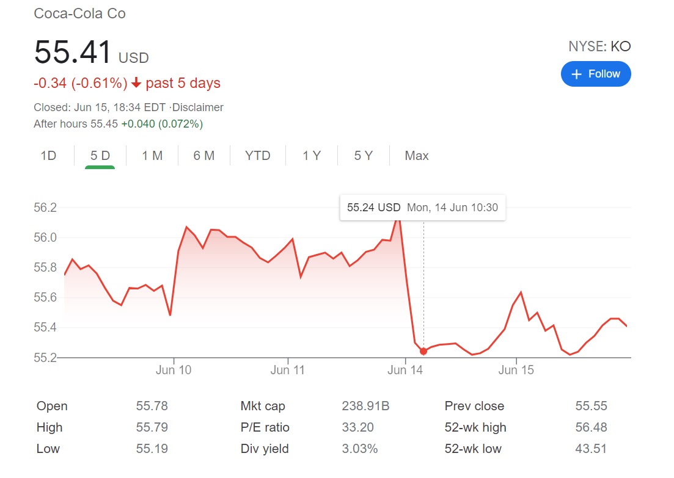
Task: Click the Jun 11 axis label
Action: (288, 370)
